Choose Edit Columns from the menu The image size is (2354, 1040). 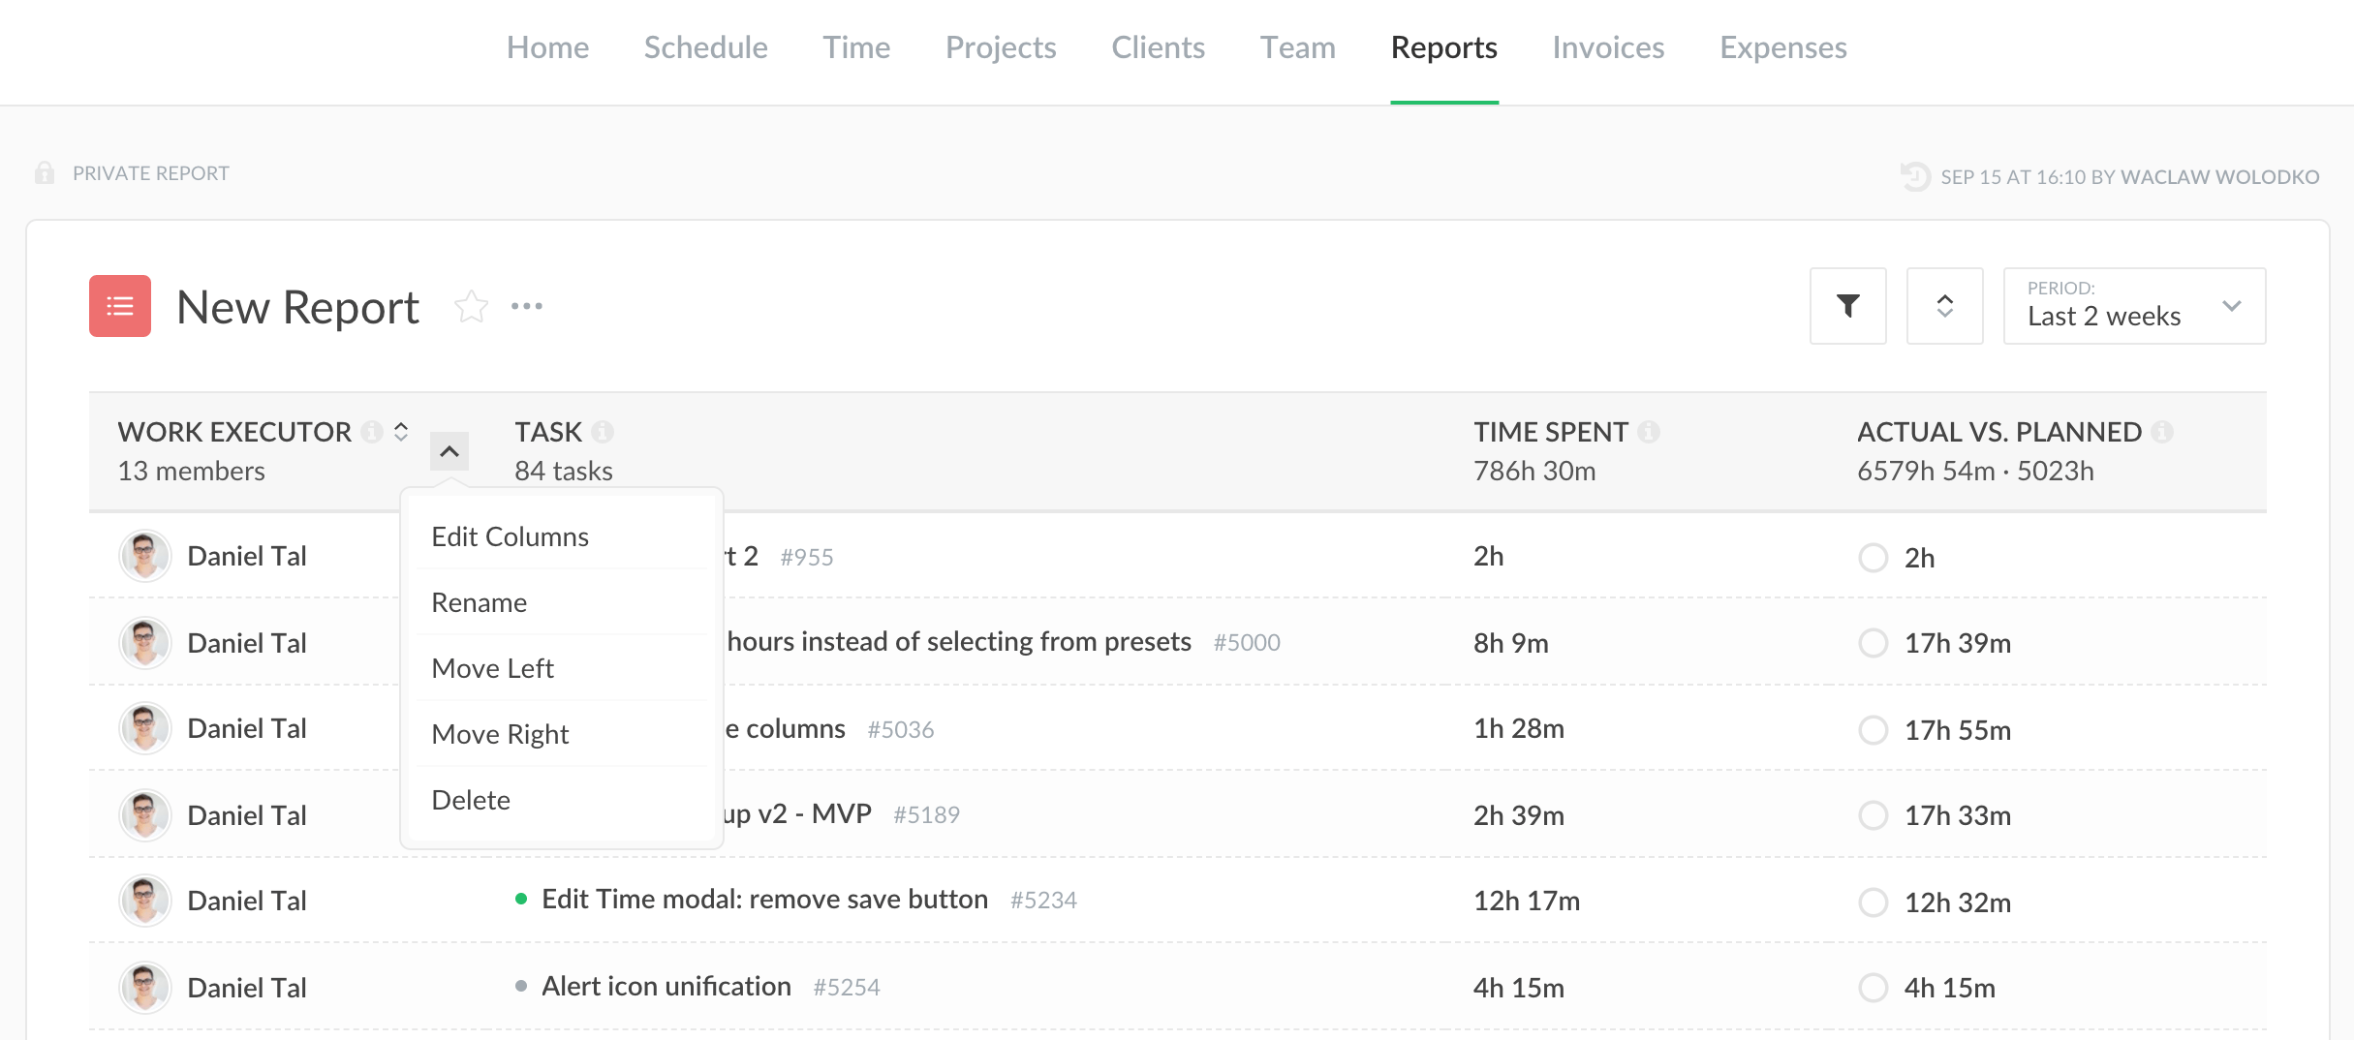pyautogui.click(x=511, y=536)
